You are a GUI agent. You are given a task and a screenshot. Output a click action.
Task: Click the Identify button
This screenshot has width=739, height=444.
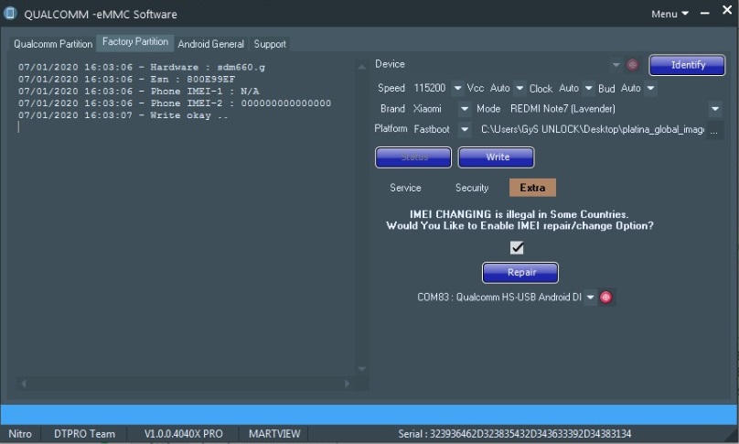[687, 65]
